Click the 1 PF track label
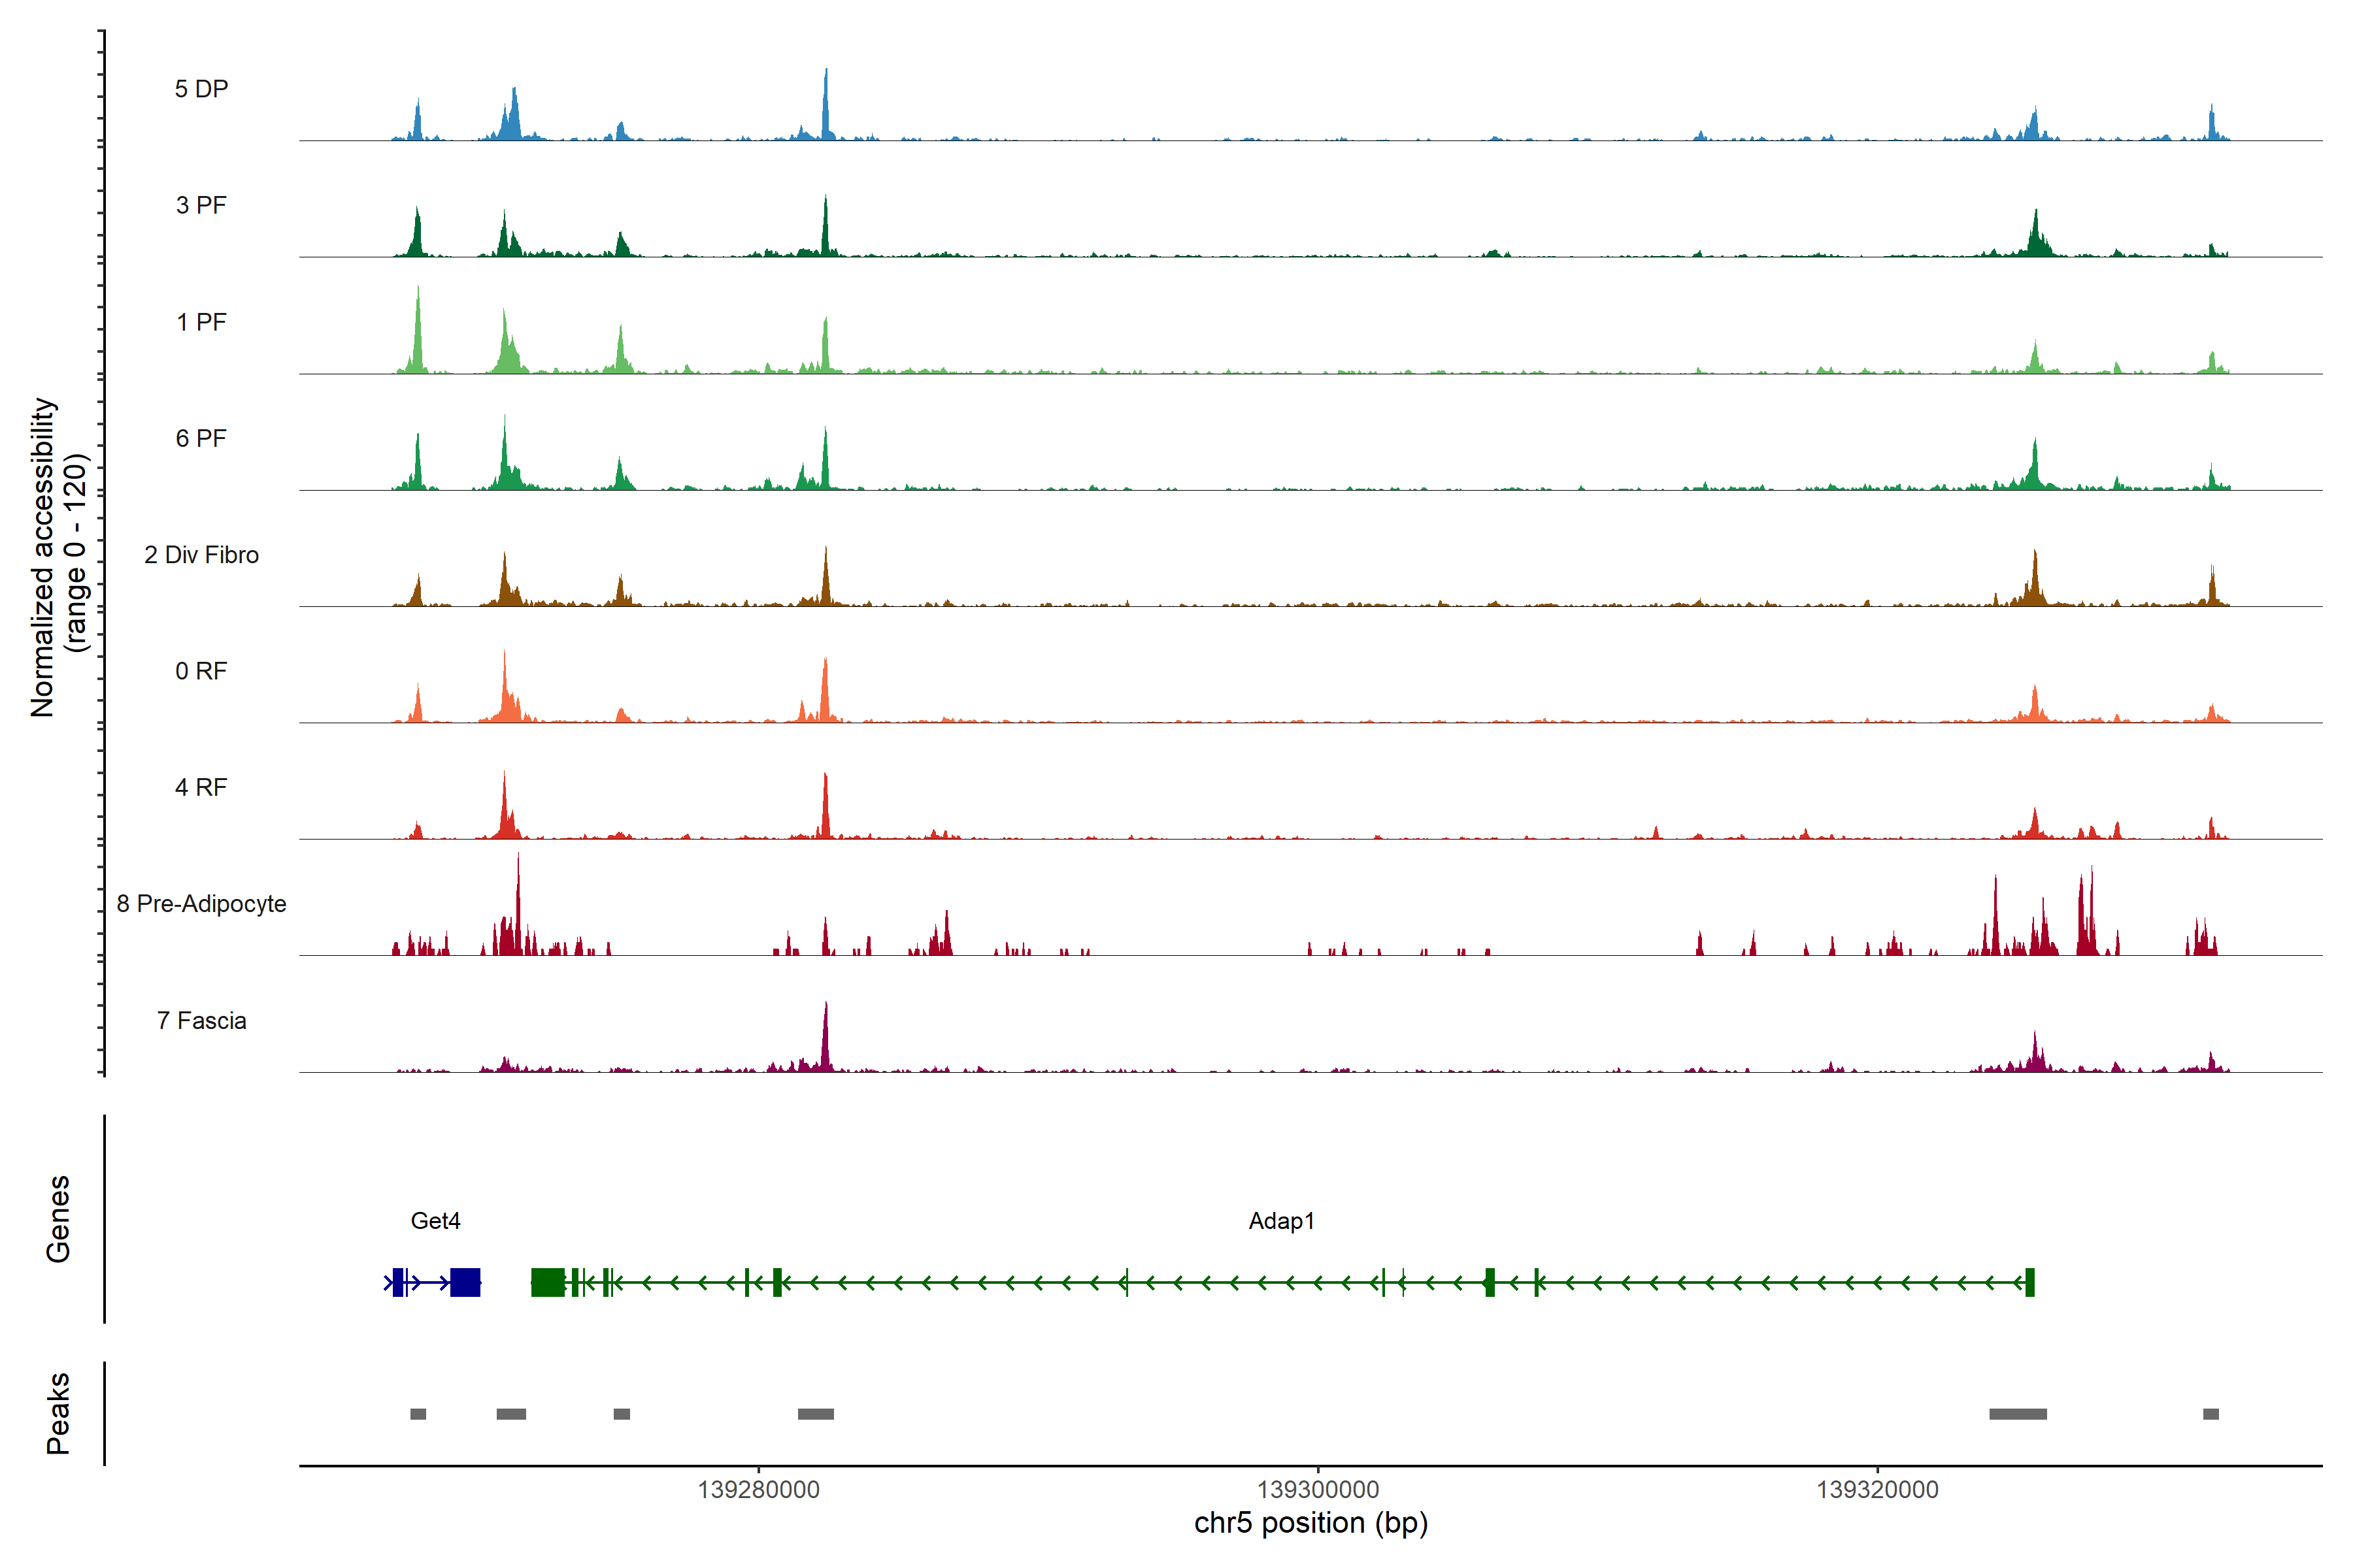 tap(201, 322)
